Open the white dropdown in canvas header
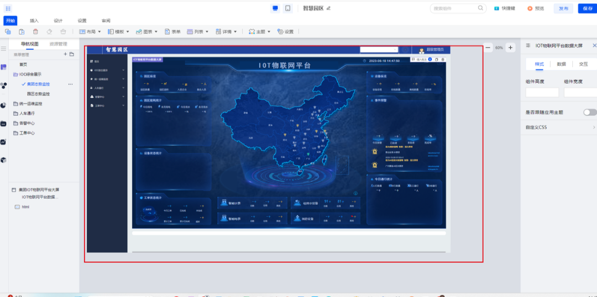This screenshot has width=597, height=297. [379, 50]
